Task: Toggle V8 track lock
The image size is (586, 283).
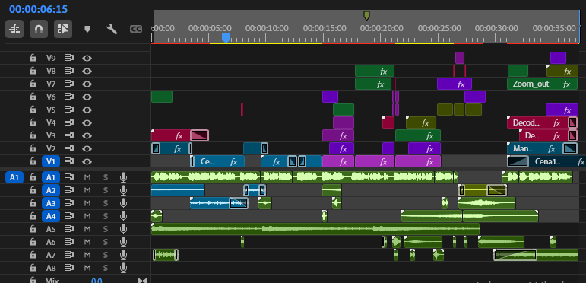Action: pyautogui.click(x=33, y=71)
